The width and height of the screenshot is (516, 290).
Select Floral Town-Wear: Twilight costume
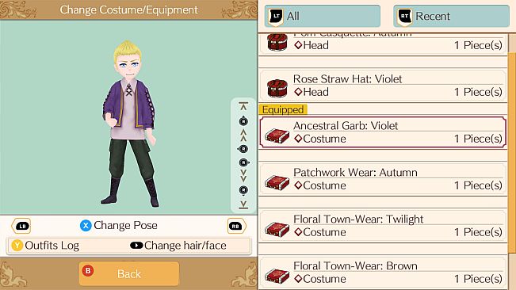pyautogui.click(x=383, y=226)
